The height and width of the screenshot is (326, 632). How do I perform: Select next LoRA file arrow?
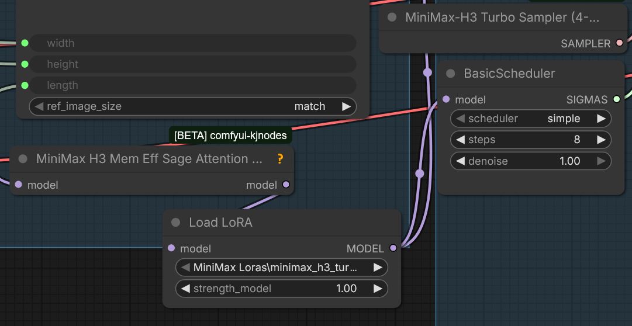pyautogui.click(x=378, y=267)
